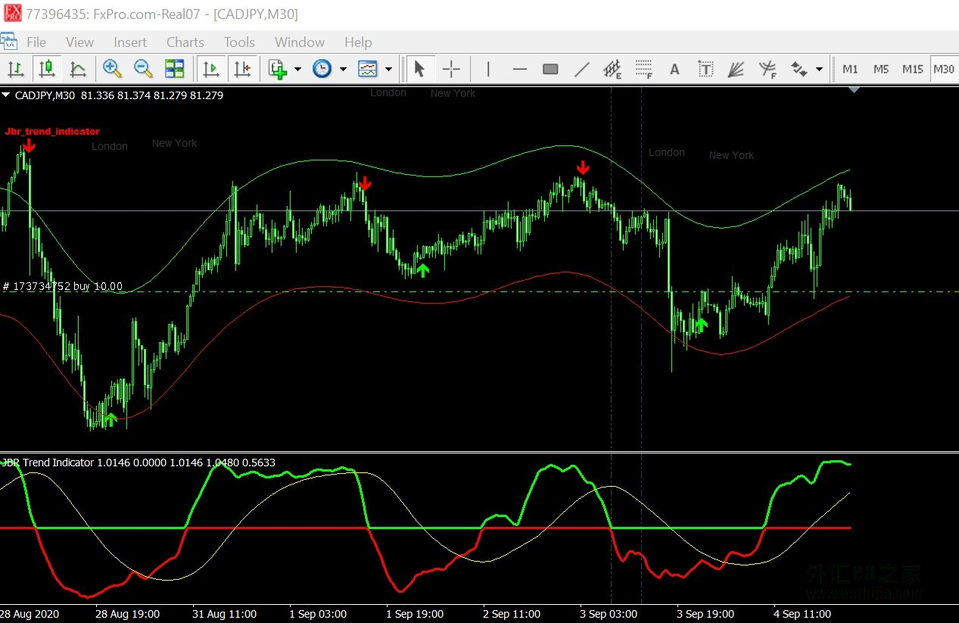Select the Gann Fan drawing tool
The height and width of the screenshot is (623, 959).
[x=736, y=70]
